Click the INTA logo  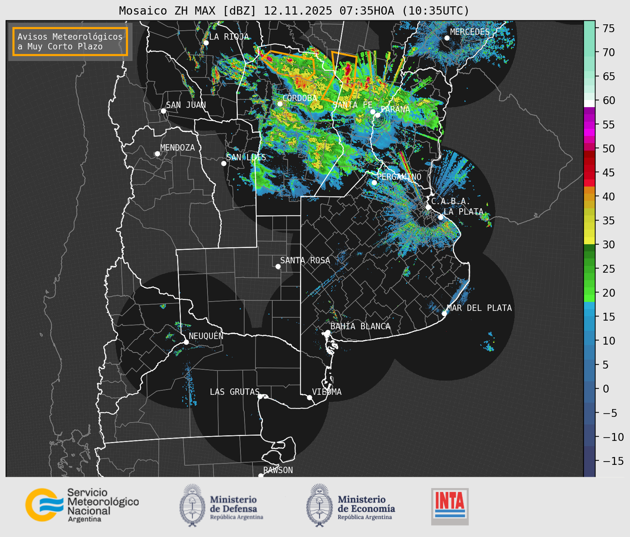450,506
